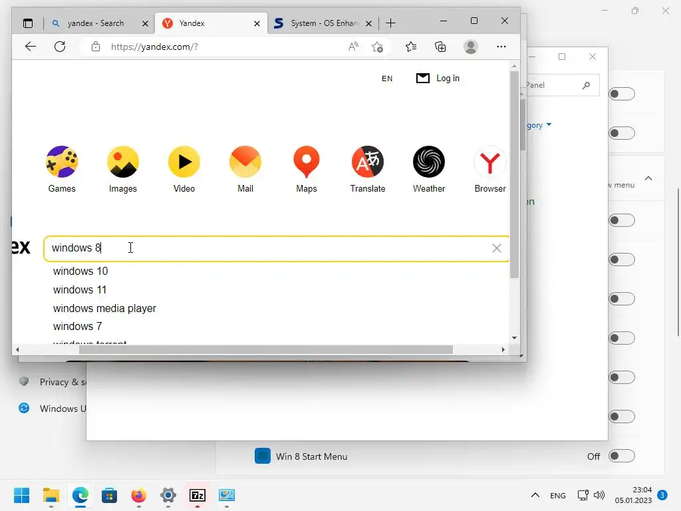
Task: Open Yandex Images icon
Action: [123, 162]
